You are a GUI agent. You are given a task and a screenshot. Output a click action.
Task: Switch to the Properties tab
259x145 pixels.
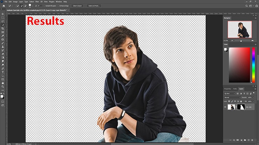click(x=227, y=89)
